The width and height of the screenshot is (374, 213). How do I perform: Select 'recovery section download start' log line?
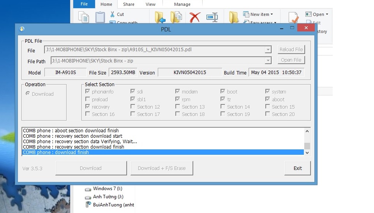(x=163, y=136)
